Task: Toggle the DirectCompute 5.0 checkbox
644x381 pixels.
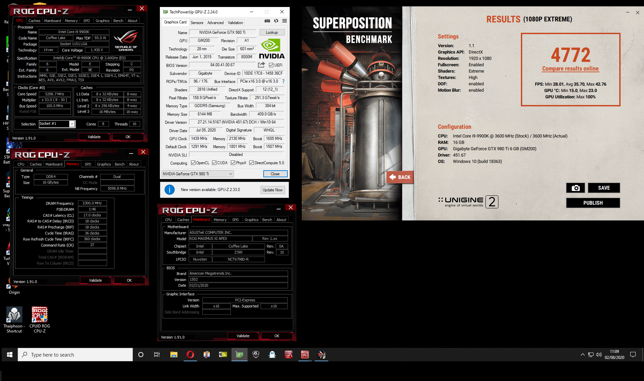Action: tap(251, 163)
